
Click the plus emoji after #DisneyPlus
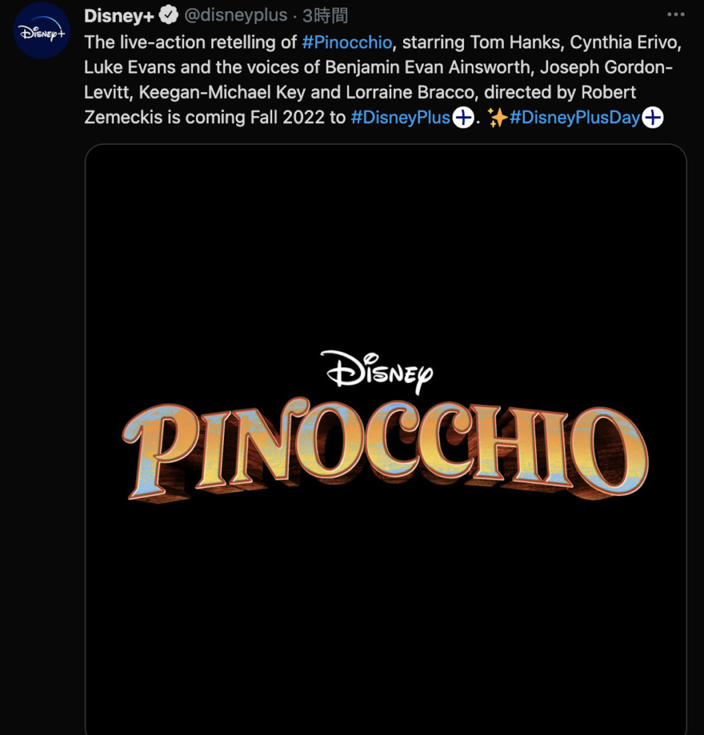tap(463, 117)
